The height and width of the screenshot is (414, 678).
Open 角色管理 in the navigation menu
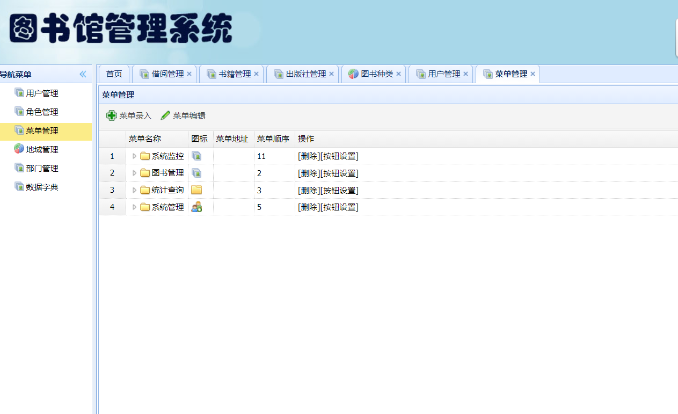coord(42,112)
